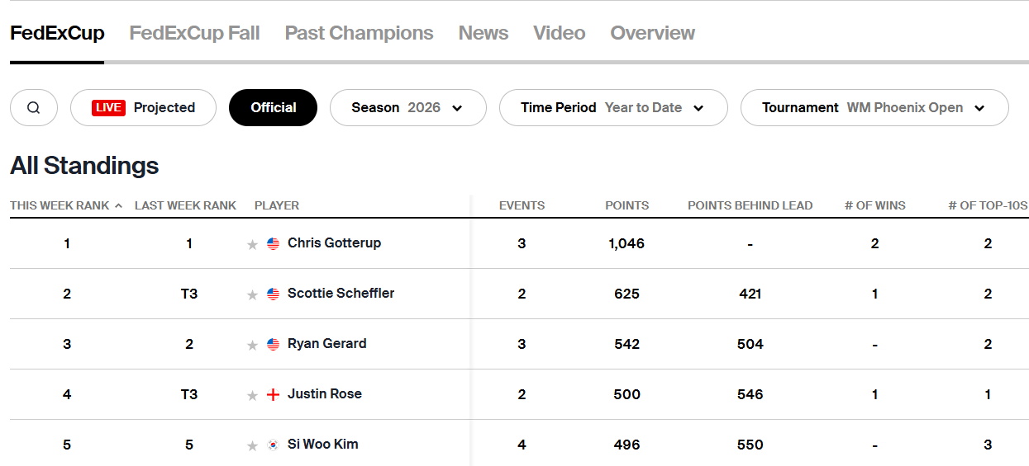Favorite Si Woo Kim with the star icon
Screen dimensions: 1029x466
tap(253, 445)
